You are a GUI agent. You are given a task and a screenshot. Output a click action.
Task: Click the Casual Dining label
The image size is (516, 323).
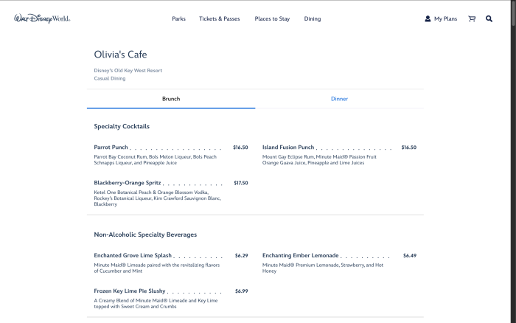click(110, 78)
